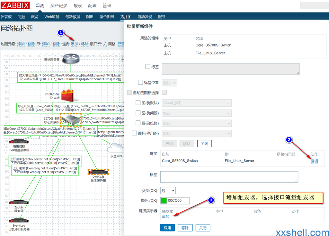Go to the 概览 submenu
Screen dimensions: 329x236
coord(35,17)
